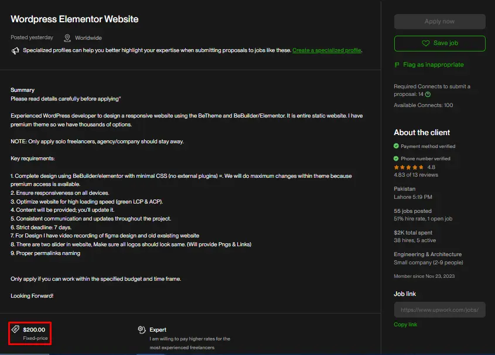Open the Create a specialized profile link
This screenshot has height=355, width=495.
tap(327, 51)
